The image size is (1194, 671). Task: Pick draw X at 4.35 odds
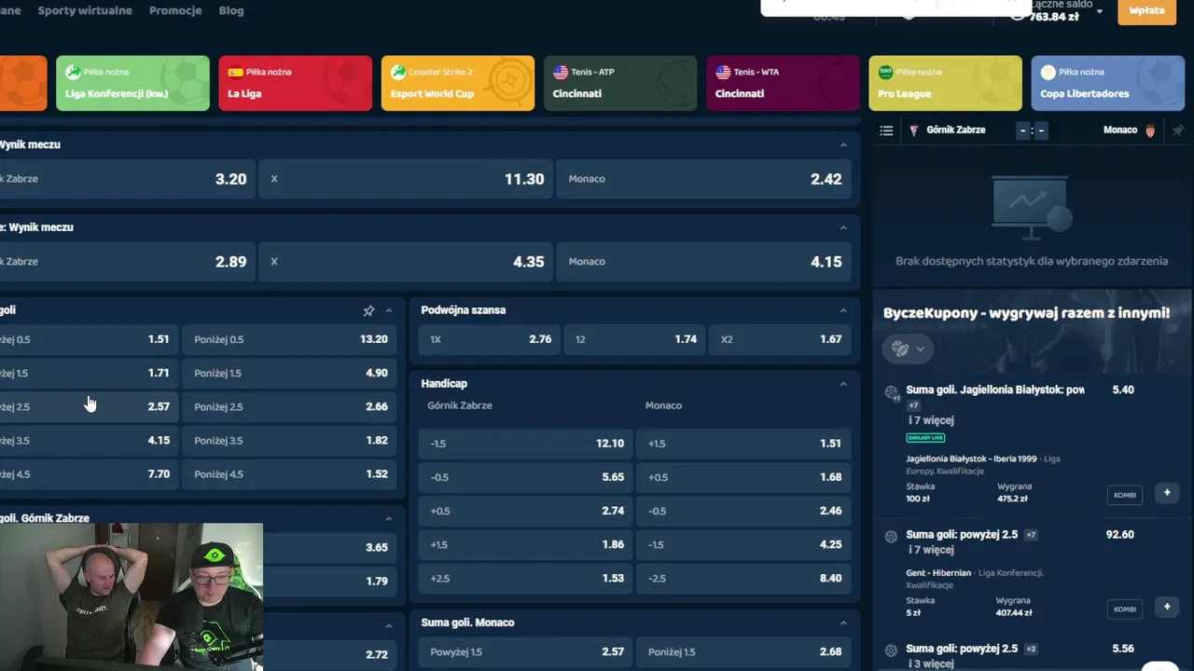[405, 262]
